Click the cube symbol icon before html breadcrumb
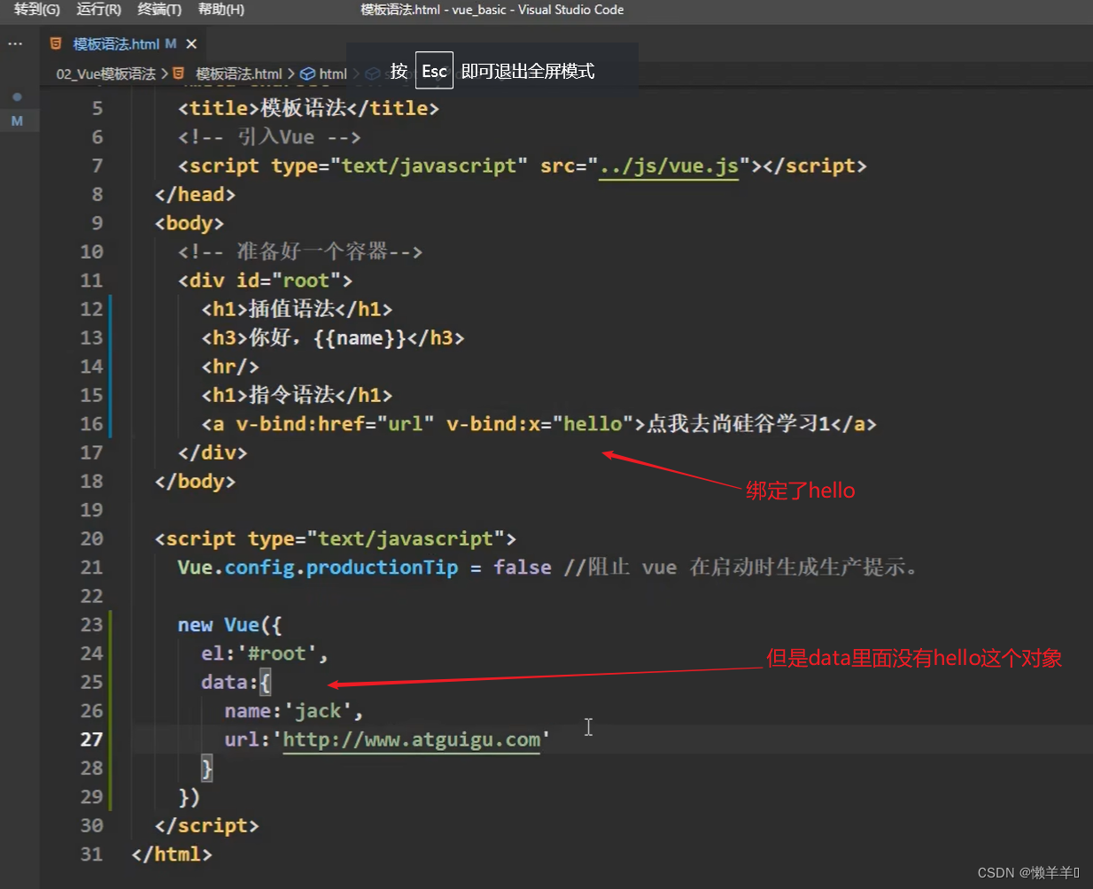Viewport: 1093px width, 889px height. pyautogui.click(x=307, y=73)
